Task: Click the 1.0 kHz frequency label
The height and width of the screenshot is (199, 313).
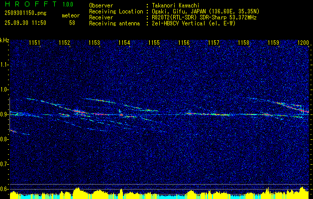Action: [x=4, y=90]
